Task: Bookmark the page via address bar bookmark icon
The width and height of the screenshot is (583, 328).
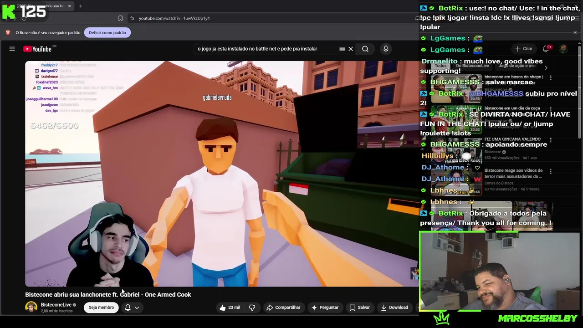Action: [120, 18]
